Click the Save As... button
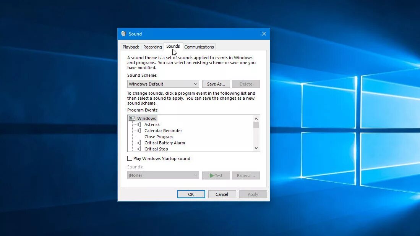This screenshot has height=236, width=420. tap(216, 84)
